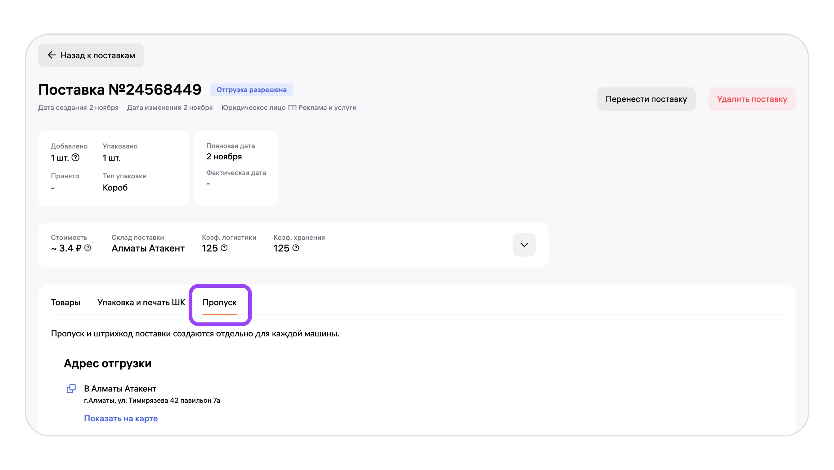The image size is (834, 470).
Task: Click the Поставка №24568449 heading
Action: (120, 90)
